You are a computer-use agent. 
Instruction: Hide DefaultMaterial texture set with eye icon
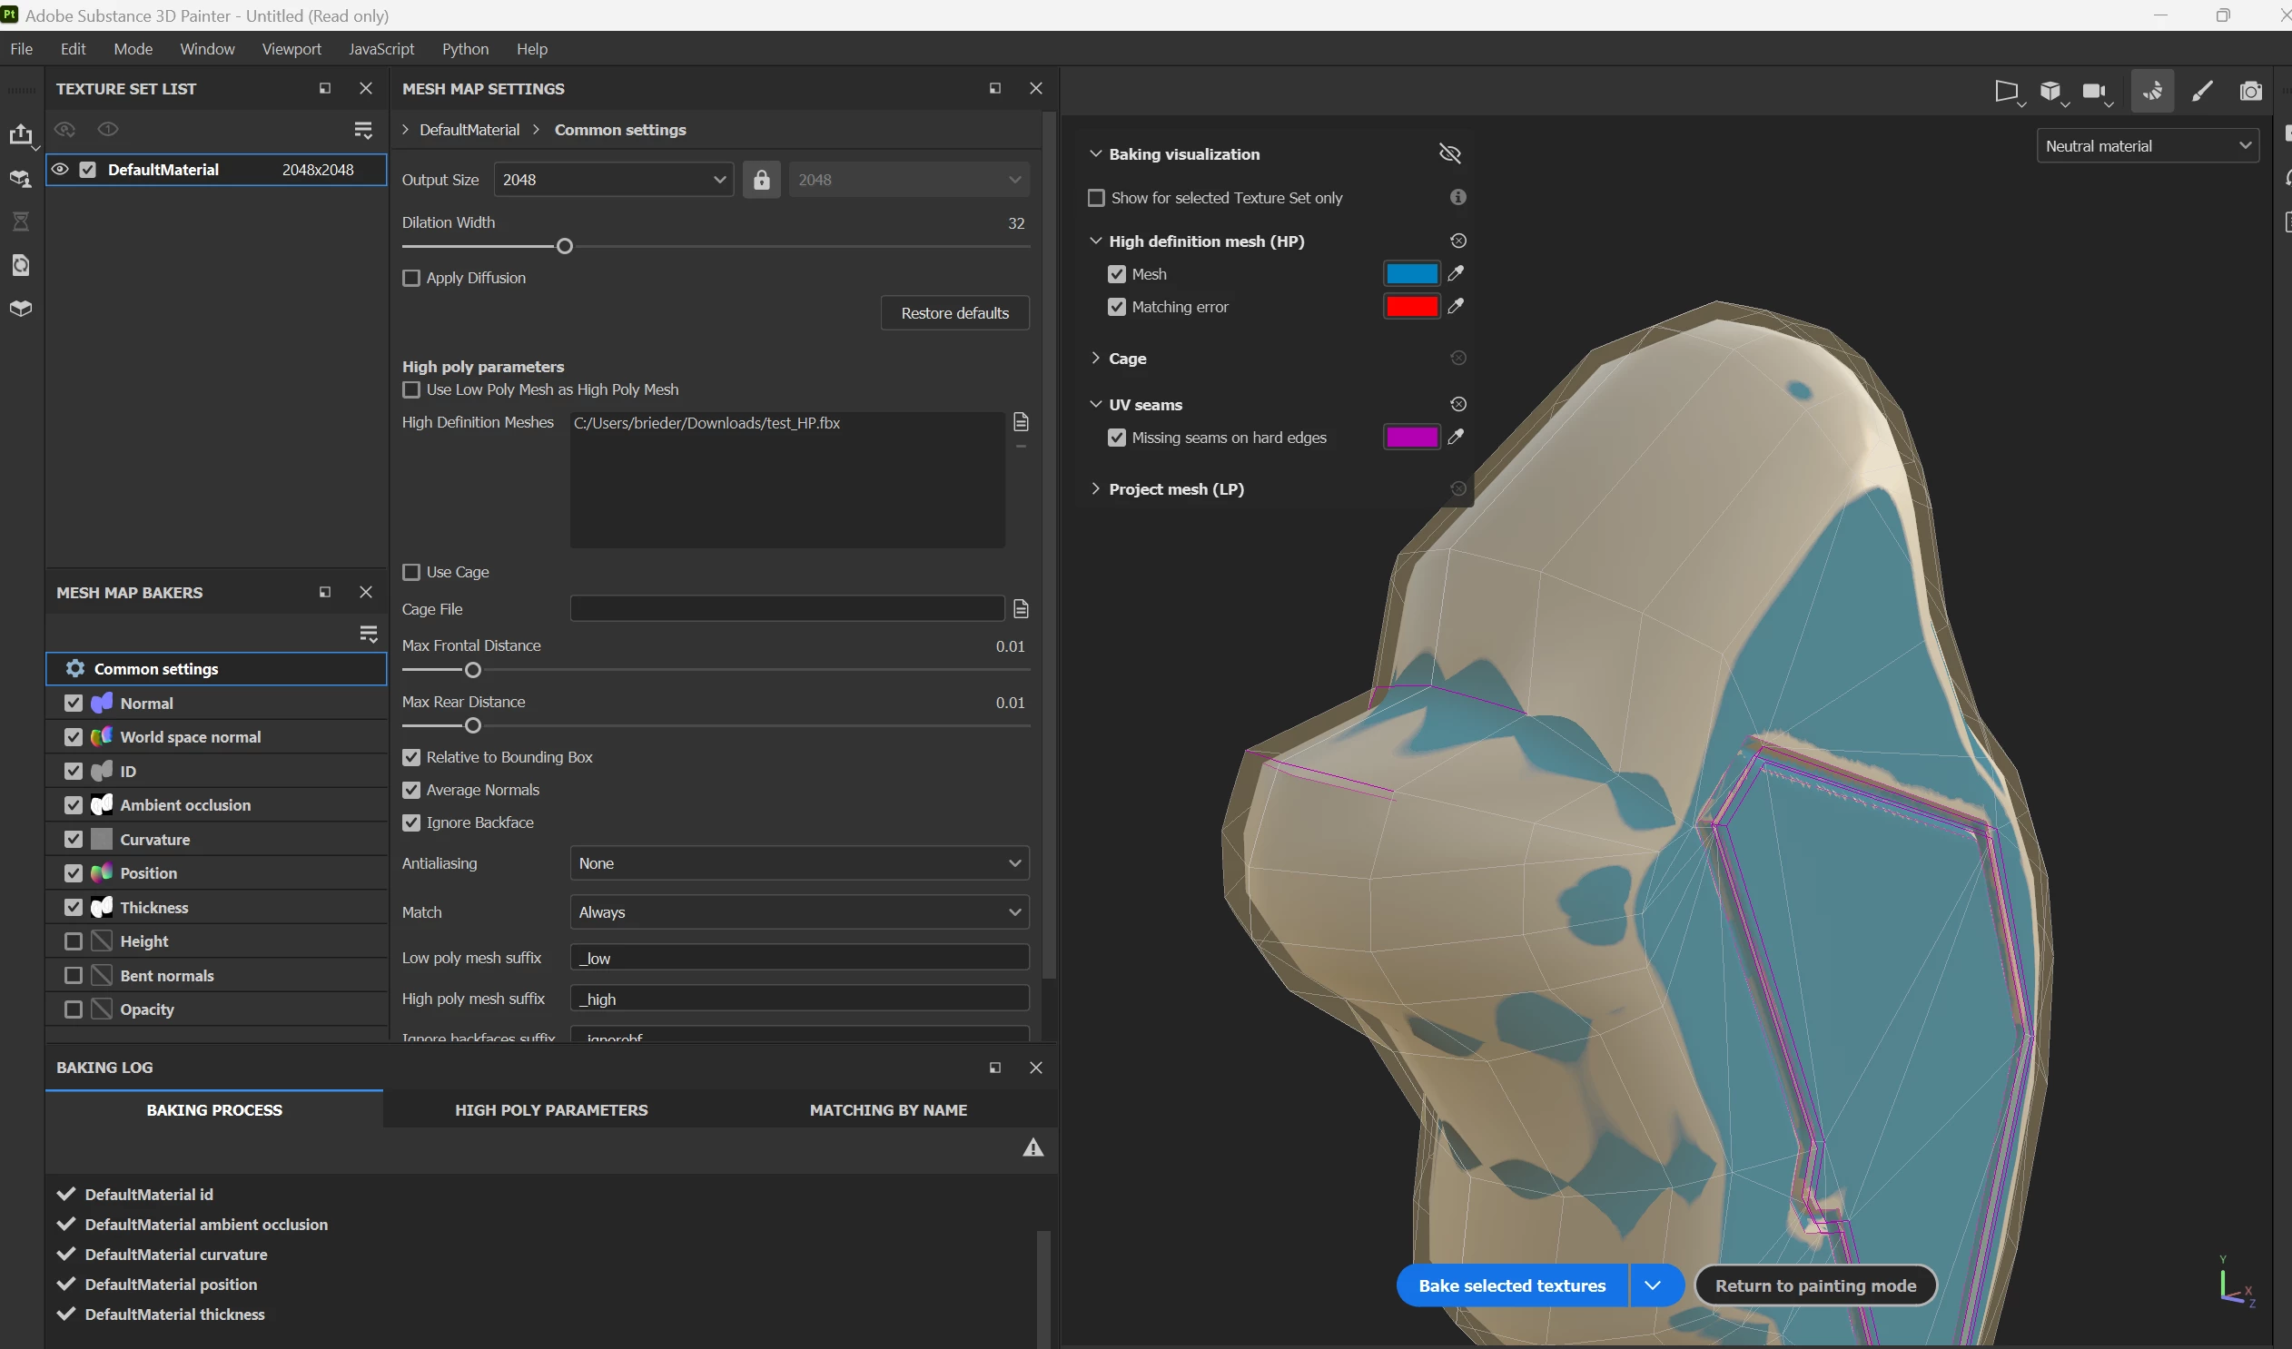60,169
